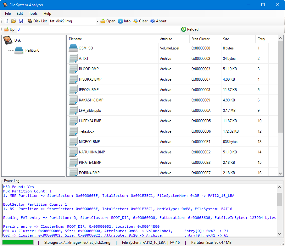Select the LFR_slide.pptx filename

tap(90, 111)
